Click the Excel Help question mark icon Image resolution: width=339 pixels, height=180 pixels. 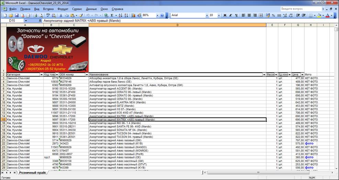point(162,15)
